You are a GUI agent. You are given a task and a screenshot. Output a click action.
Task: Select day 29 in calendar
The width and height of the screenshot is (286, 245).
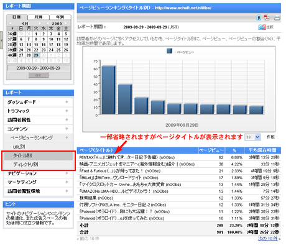coord(36,55)
